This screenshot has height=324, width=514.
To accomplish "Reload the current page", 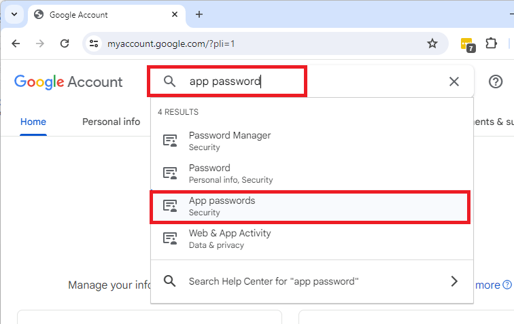I will tap(65, 43).
